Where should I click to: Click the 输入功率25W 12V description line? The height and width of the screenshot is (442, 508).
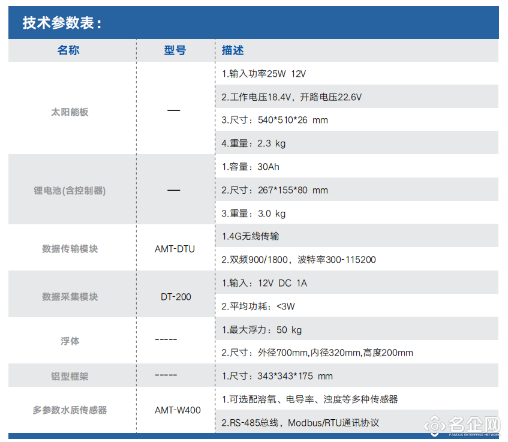[264, 74]
